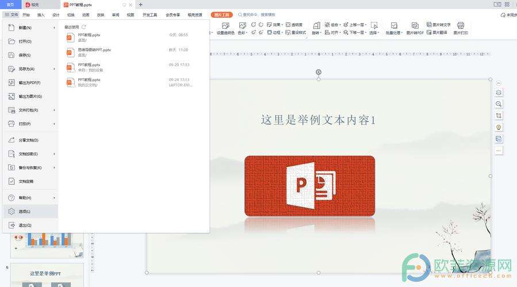
Task: Click 保存(S) to save the file
Action: 30,55
